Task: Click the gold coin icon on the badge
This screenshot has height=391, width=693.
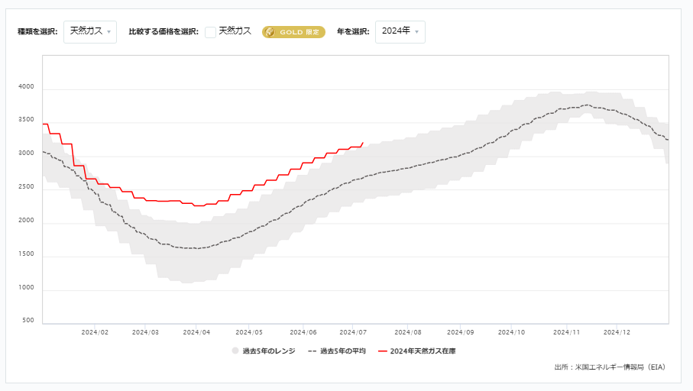Action: pyautogui.click(x=270, y=32)
